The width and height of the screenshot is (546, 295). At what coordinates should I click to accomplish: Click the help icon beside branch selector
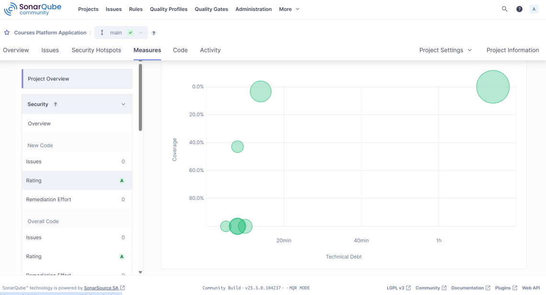click(154, 33)
